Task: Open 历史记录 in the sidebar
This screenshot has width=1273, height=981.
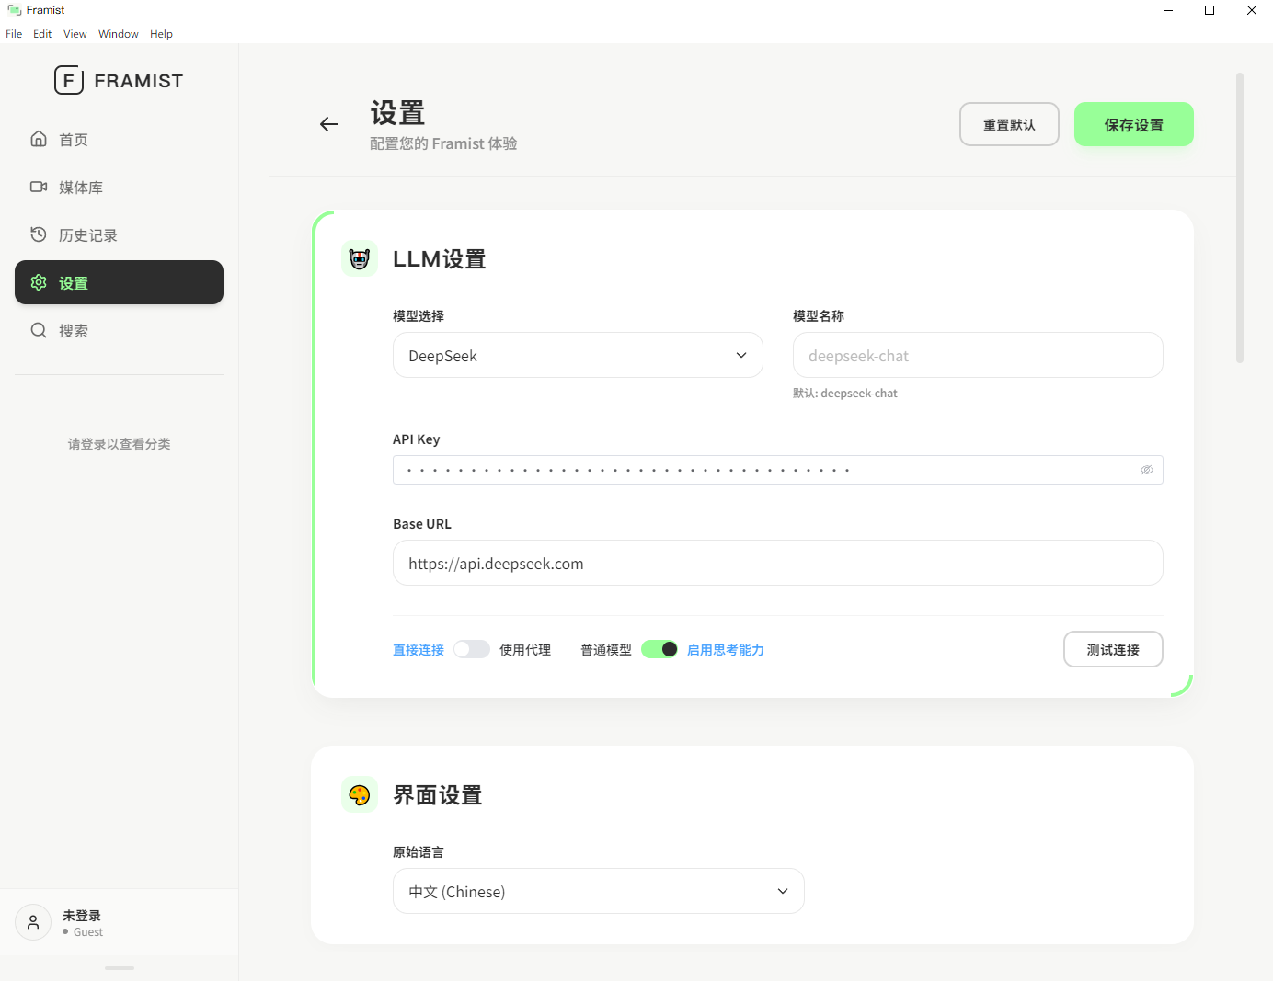Action: click(x=119, y=234)
